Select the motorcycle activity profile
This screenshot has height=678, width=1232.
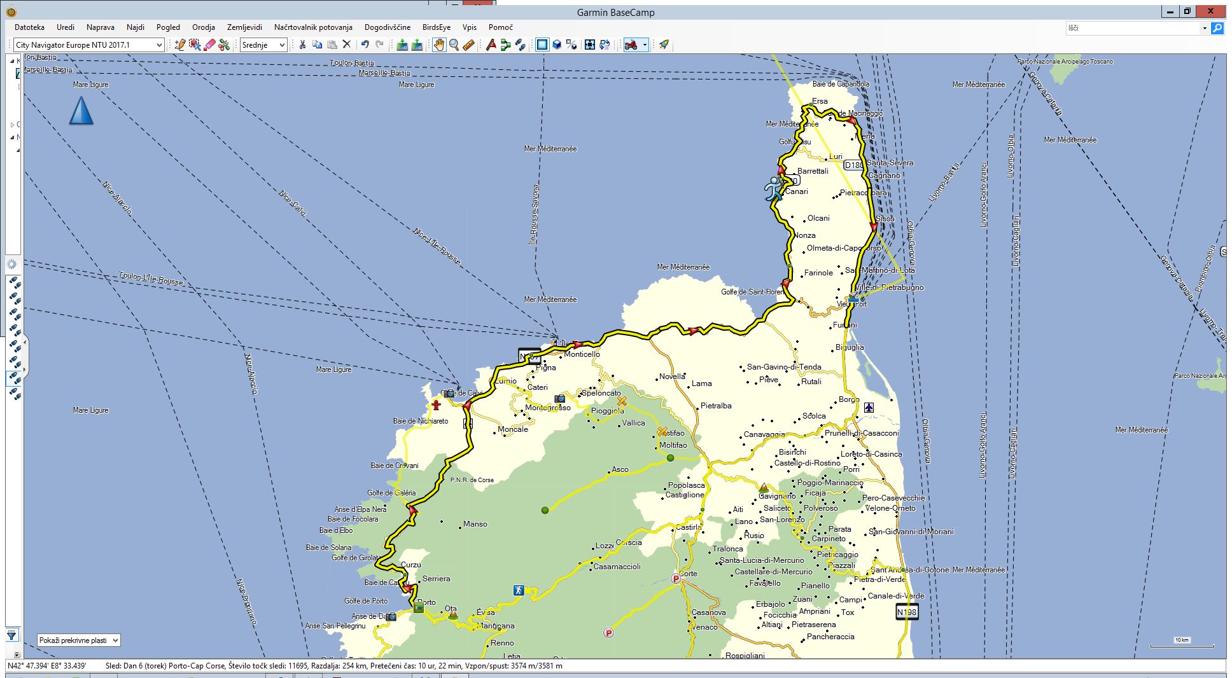631,45
